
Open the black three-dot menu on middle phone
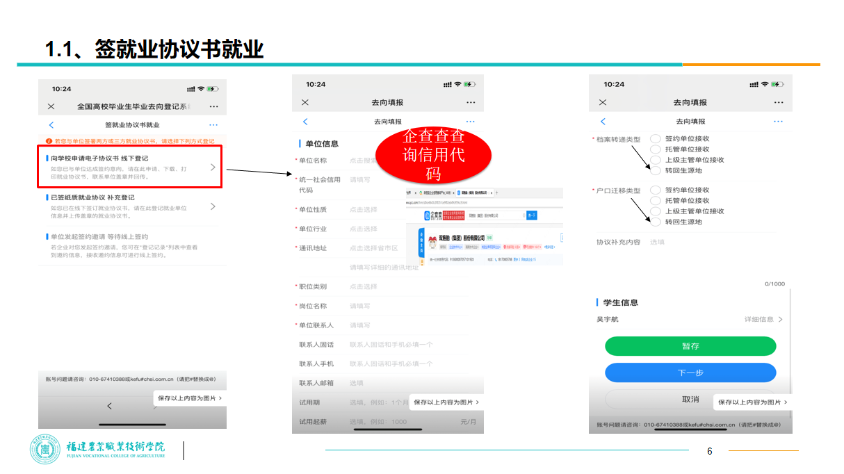[x=471, y=102]
